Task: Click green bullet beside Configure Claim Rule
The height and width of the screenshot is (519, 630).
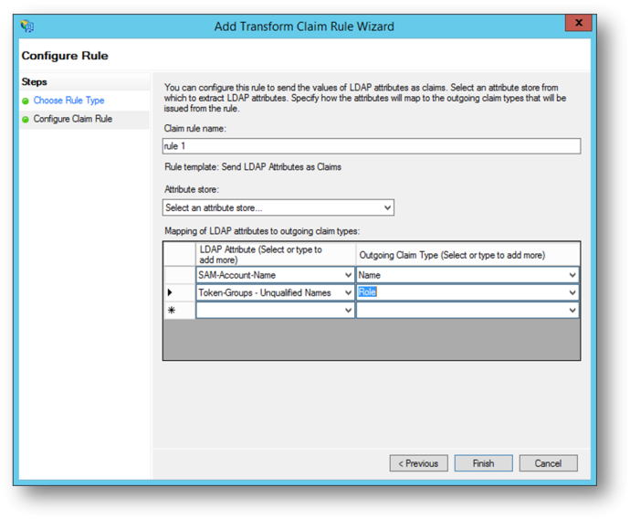Action: [x=26, y=119]
